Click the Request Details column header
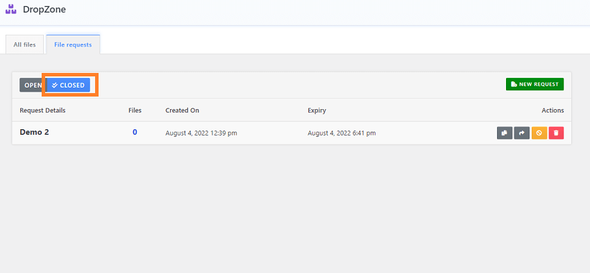The image size is (590, 273). coord(42,110)
